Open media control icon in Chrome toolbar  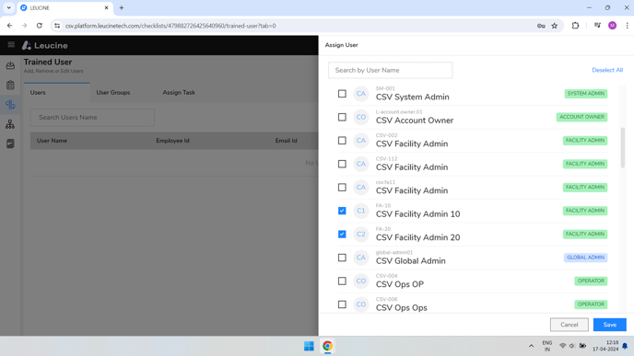pos(597,26)
